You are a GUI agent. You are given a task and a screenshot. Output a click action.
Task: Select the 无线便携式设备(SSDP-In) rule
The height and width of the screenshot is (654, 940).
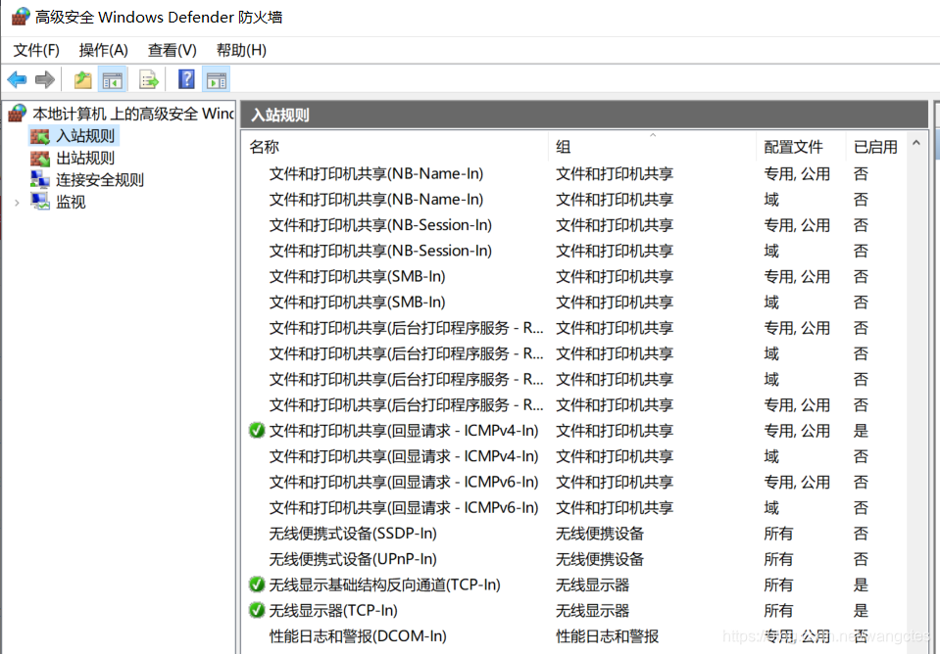pyautogui.click(x=353, y=533)
